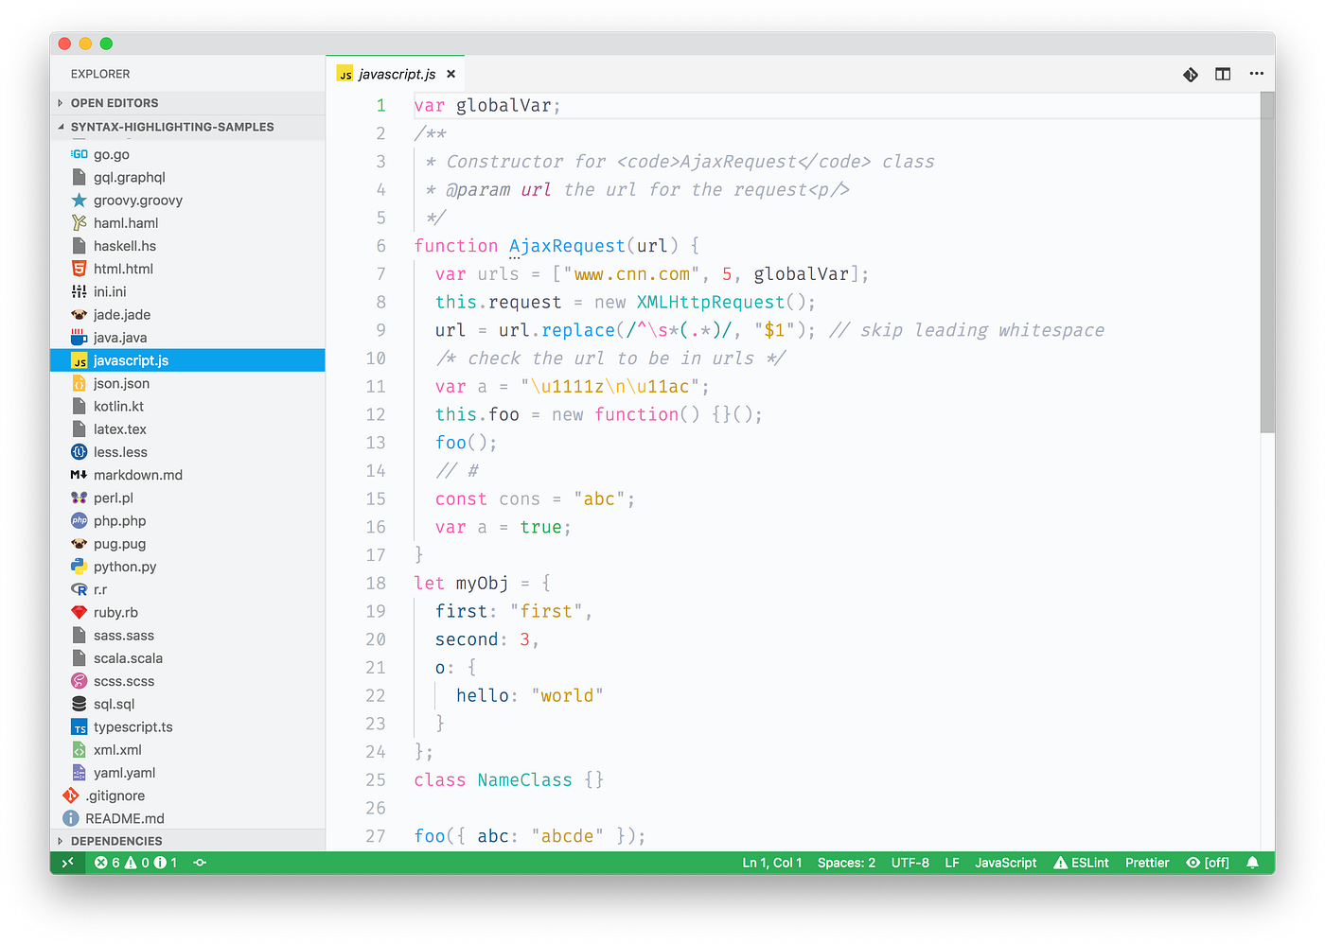Open the html.html file
The image size is (1325, 944).
pyautogui.click(x=121, y=268)
